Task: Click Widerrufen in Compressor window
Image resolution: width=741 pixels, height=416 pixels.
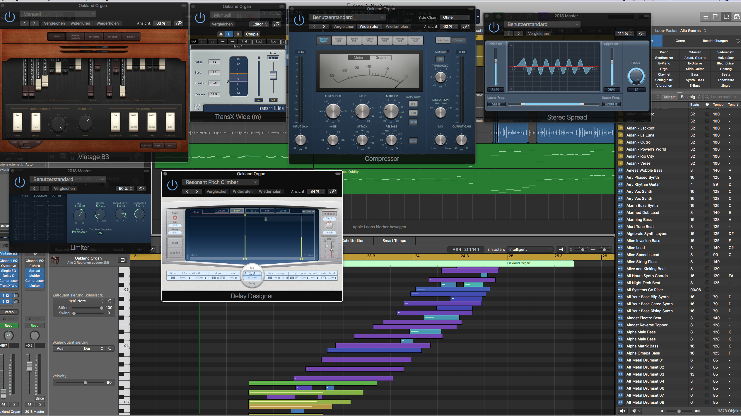Action: 369,26
